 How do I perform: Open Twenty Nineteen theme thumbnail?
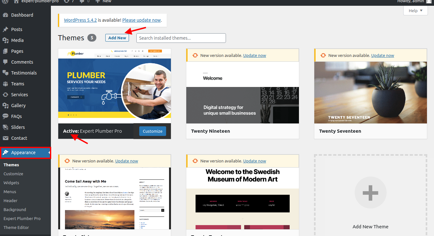click(243, 92)
